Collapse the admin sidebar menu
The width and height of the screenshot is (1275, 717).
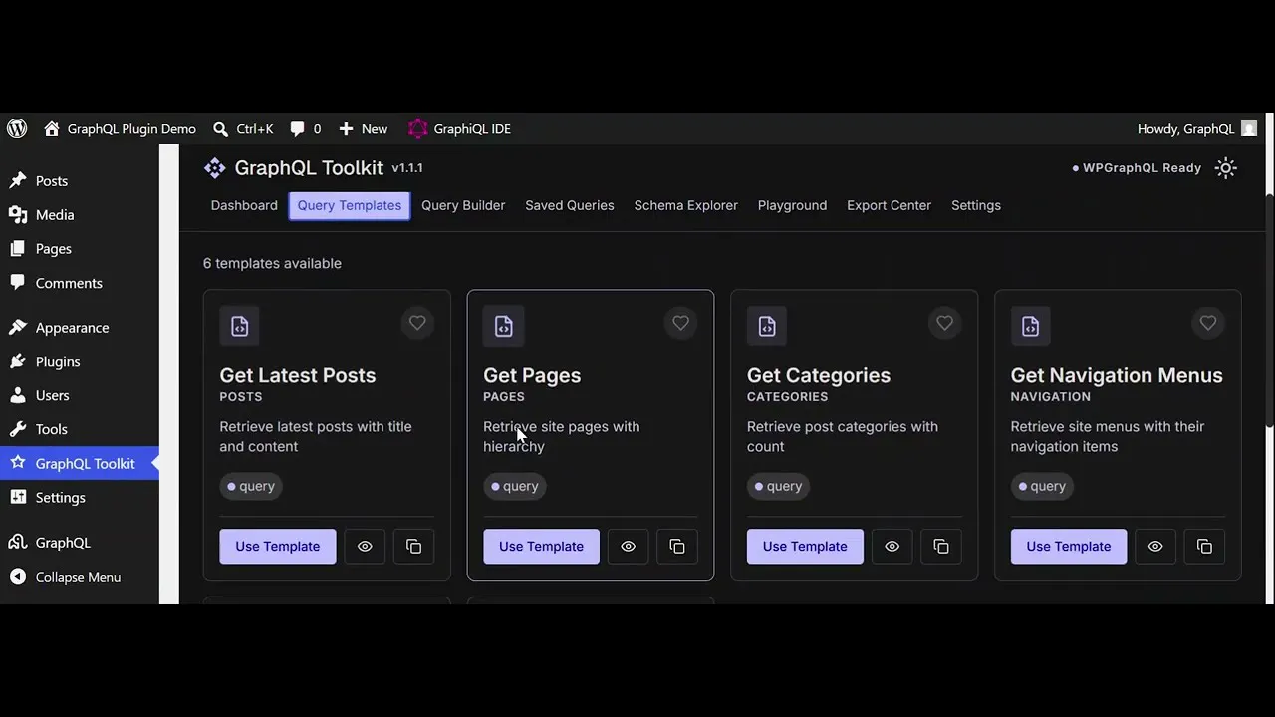[80, 577]
